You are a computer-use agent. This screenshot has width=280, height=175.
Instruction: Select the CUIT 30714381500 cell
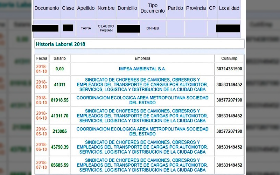pyautogui.click(x=229, y=69)
